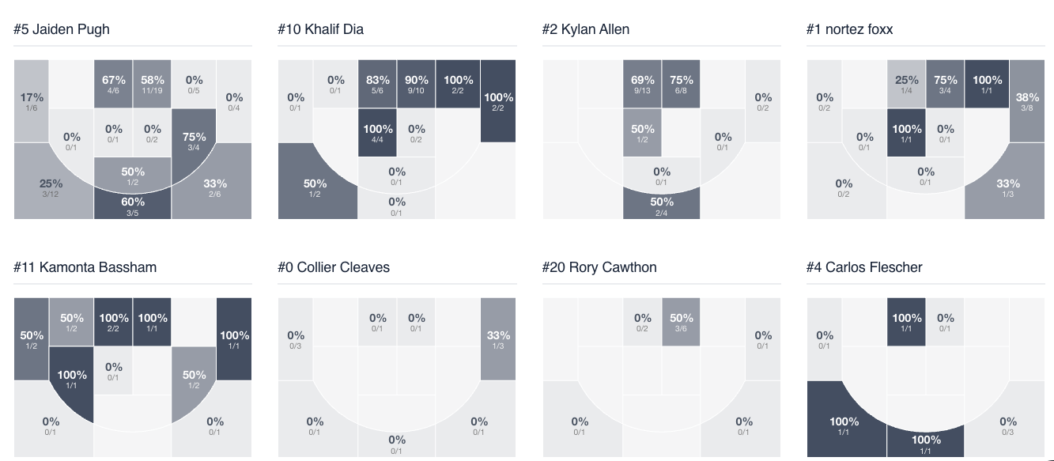Select Jaiden Pugh's 17% (1/6) corner zone
1054x461 pixels.
[32, 101]
